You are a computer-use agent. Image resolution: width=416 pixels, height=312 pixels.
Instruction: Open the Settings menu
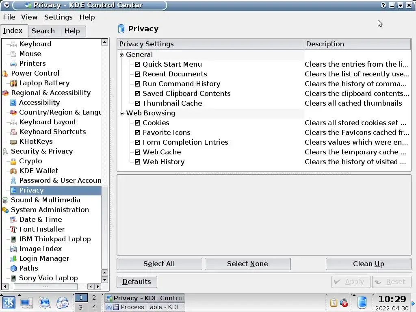pos(58,17)
